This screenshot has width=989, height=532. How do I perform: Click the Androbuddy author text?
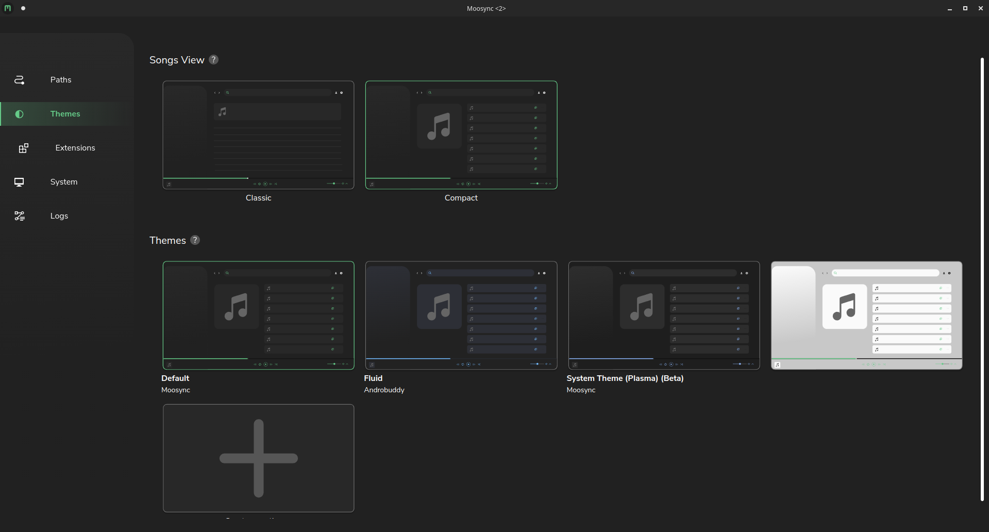click(384, 390)
